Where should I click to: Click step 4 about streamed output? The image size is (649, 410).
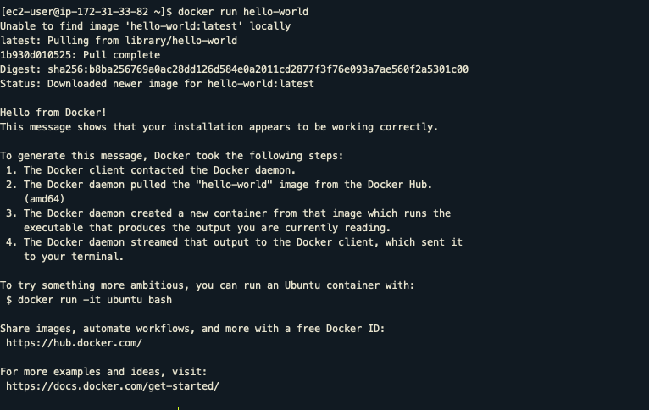point(235,249)
